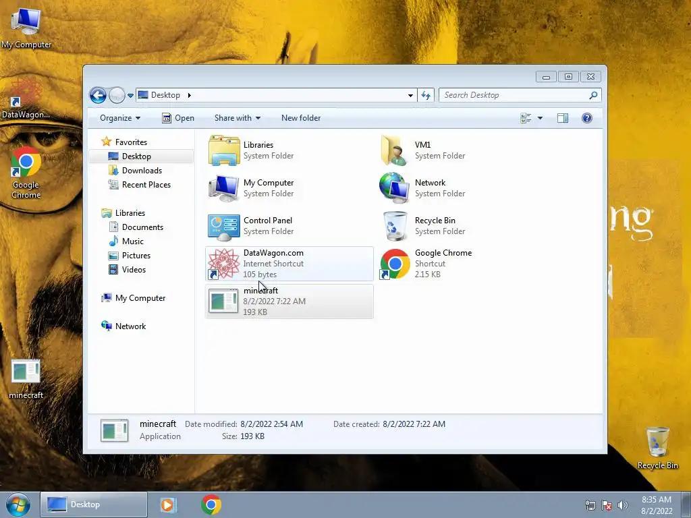
Task: Select My Computer in navigation pane
Action: point(140,298)
